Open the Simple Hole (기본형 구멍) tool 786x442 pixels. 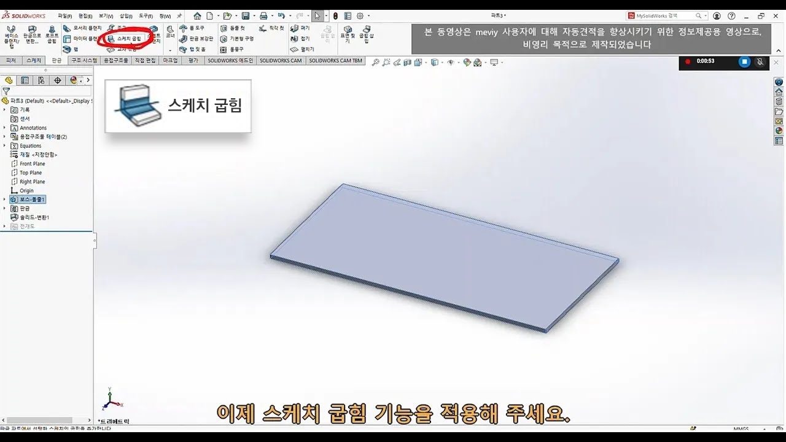[x=237, y=39]
